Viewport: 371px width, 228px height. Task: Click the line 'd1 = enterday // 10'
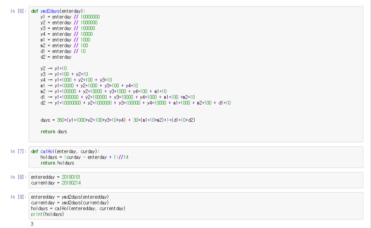click(63, 51)
